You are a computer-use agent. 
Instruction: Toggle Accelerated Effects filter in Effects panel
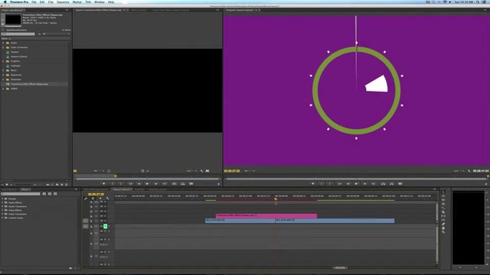pos(44,194)
